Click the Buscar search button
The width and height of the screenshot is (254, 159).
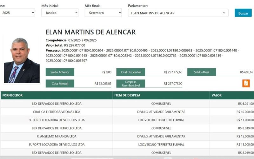[x=243, y=13]
